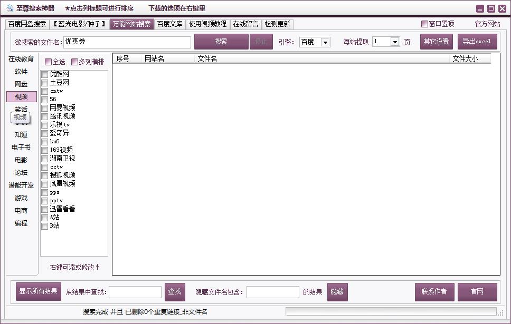This screenshot has height=324, width=511.
Task: Check the 腾讯视频 site checkbox
Action: (45, 116)
